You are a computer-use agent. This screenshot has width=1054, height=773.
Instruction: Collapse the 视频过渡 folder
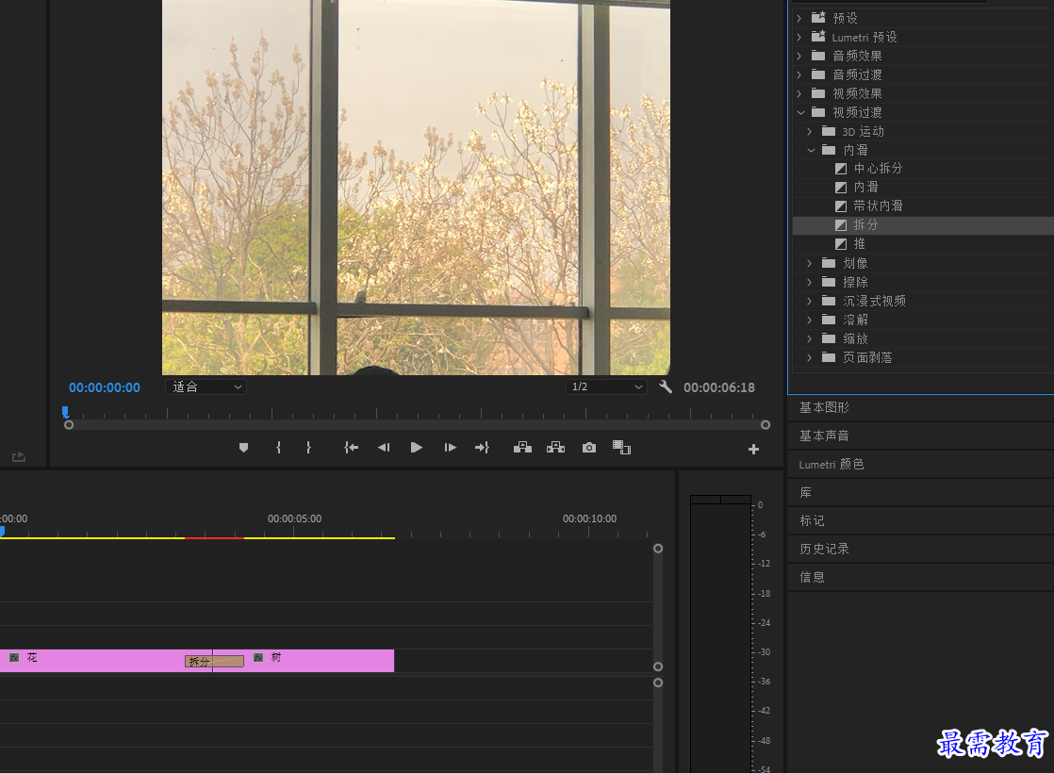(799, 112)
